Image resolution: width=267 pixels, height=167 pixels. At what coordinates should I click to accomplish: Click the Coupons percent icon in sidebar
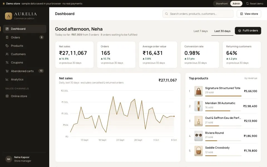point(7,62)
